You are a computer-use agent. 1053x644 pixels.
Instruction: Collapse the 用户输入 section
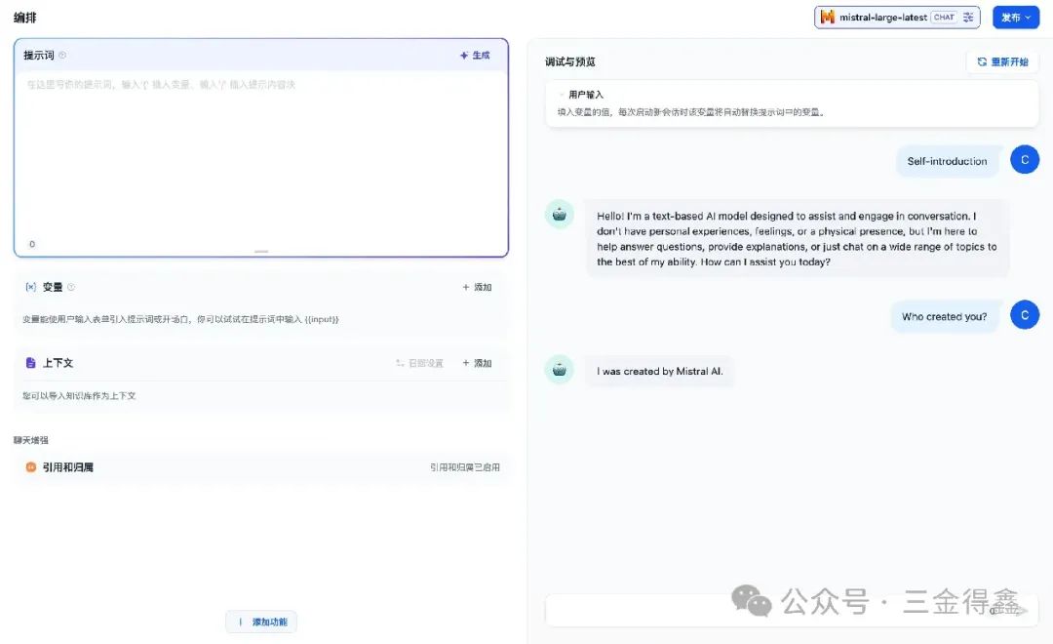point(562,95)
